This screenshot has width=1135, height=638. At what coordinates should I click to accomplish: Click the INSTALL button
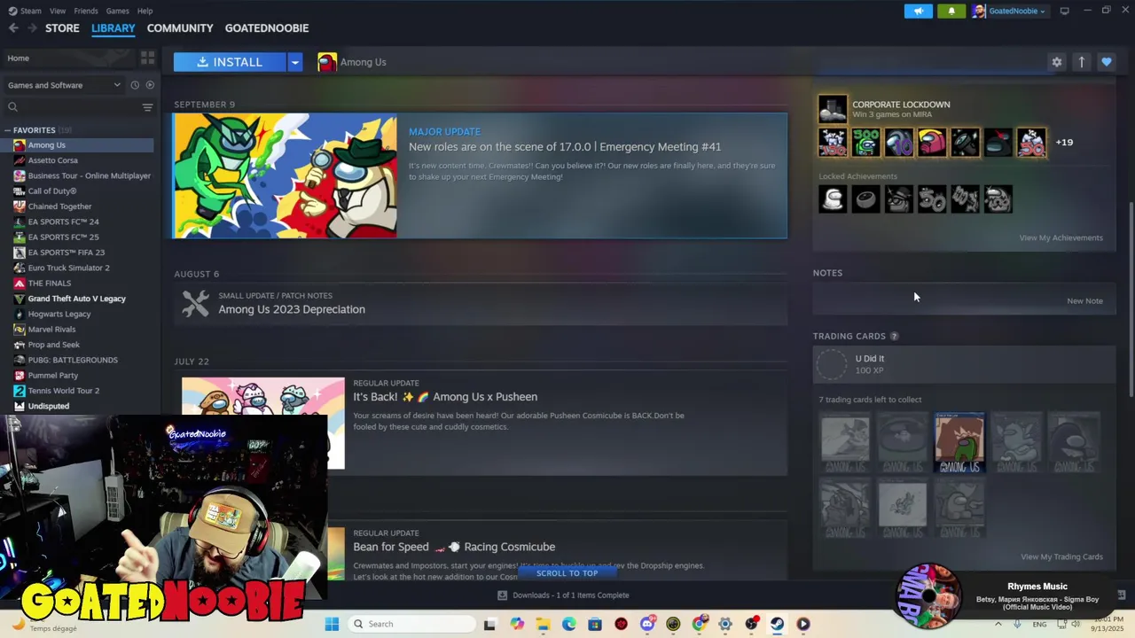pos(230,62)
